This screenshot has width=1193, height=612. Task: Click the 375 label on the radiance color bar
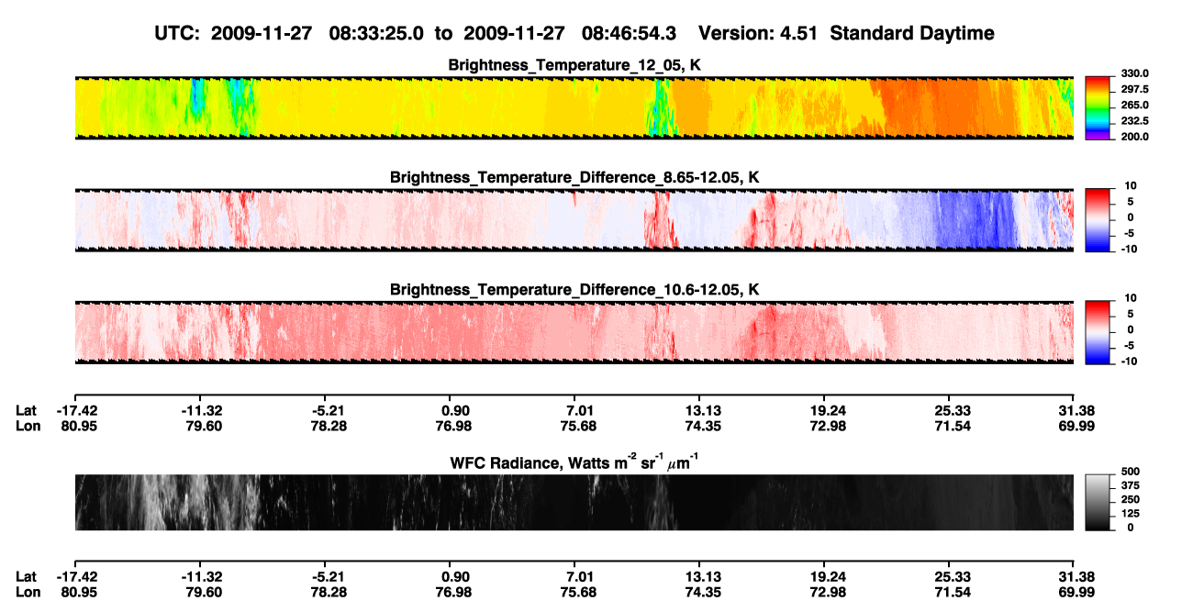click(1132, 487)
